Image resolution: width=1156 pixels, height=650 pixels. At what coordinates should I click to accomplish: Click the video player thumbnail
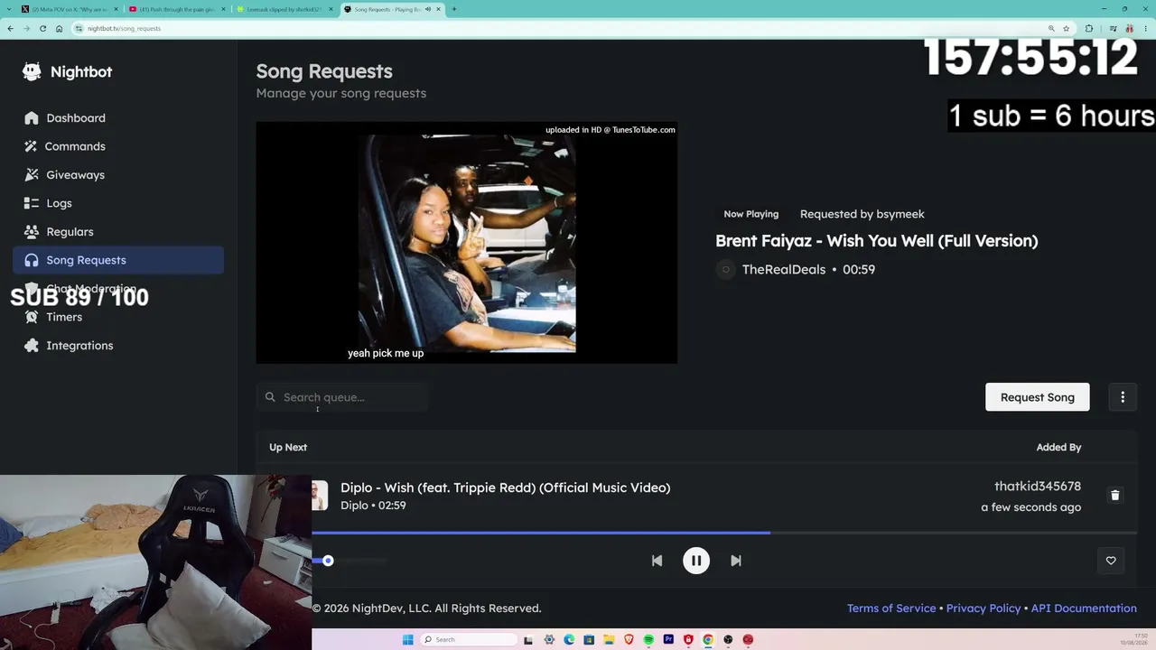[467, 243]
